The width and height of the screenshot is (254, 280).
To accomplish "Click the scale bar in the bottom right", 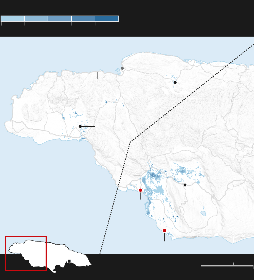I will click(227, 266).
